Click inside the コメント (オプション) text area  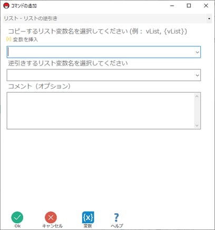(101, 111)
